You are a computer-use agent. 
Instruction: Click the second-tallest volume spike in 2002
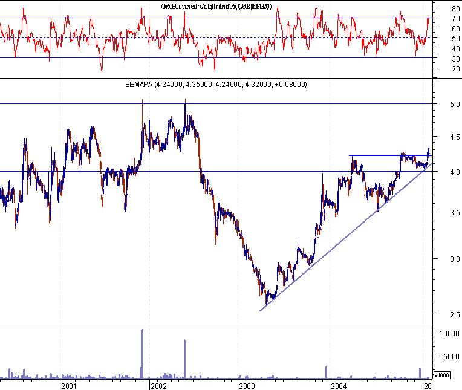pyautogui.click(x=185, y=359)
